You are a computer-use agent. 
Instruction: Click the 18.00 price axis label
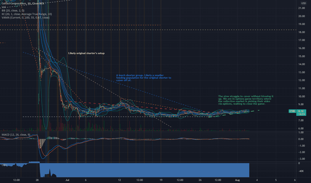[301, 32]
